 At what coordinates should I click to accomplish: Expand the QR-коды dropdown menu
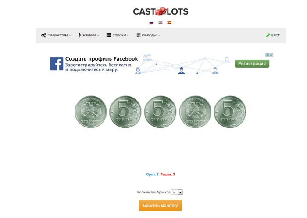(x=148, y=36)
